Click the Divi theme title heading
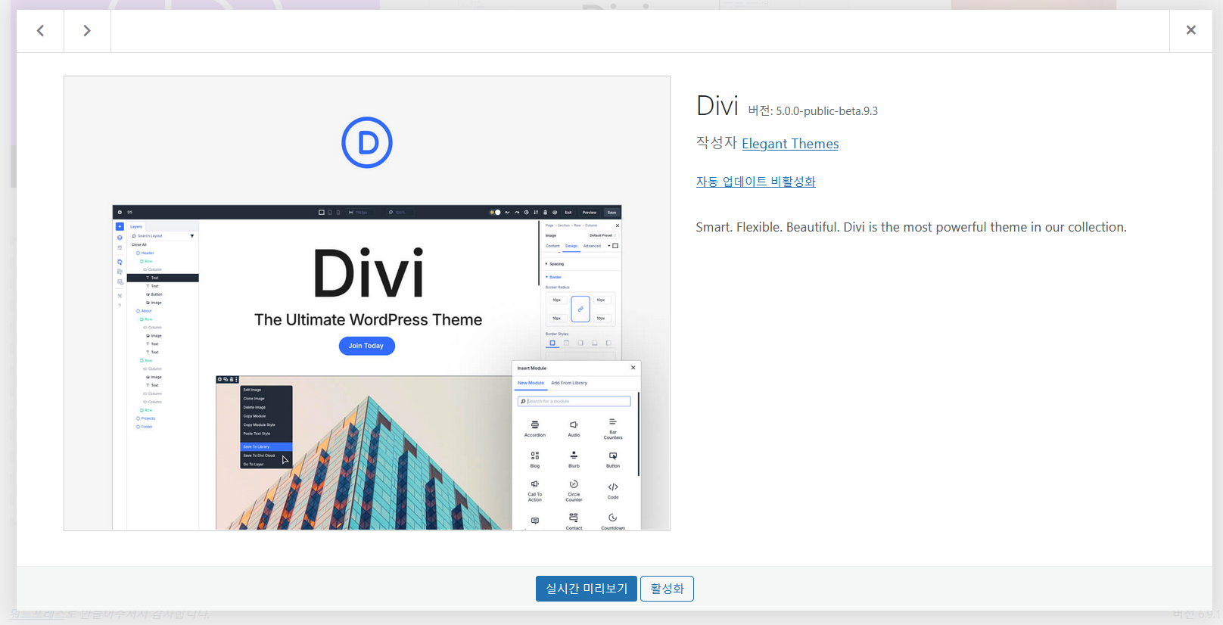Viewport: 1223px width, 625px height. pos(717,106)
